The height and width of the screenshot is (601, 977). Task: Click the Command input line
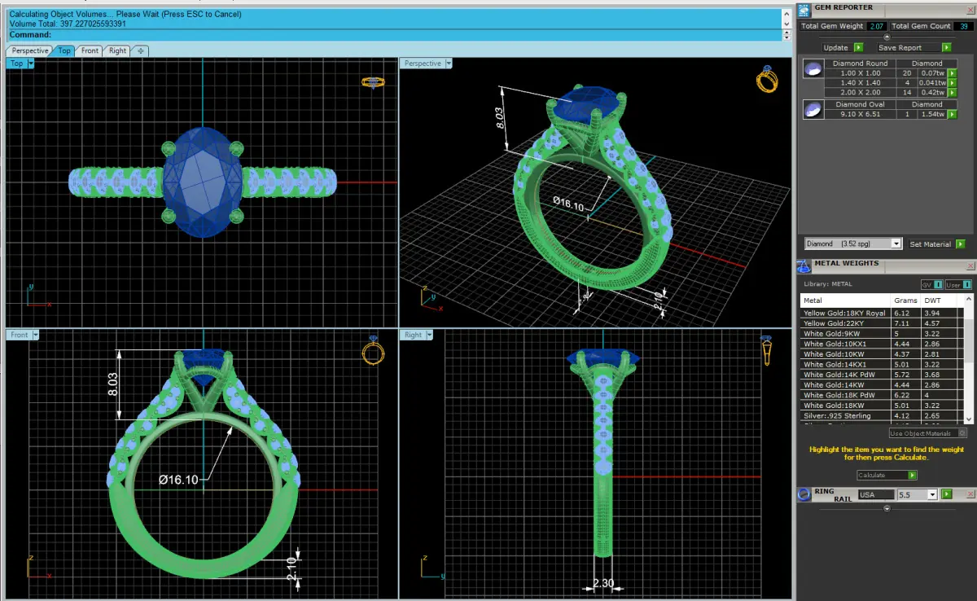(x=396, y=35)
